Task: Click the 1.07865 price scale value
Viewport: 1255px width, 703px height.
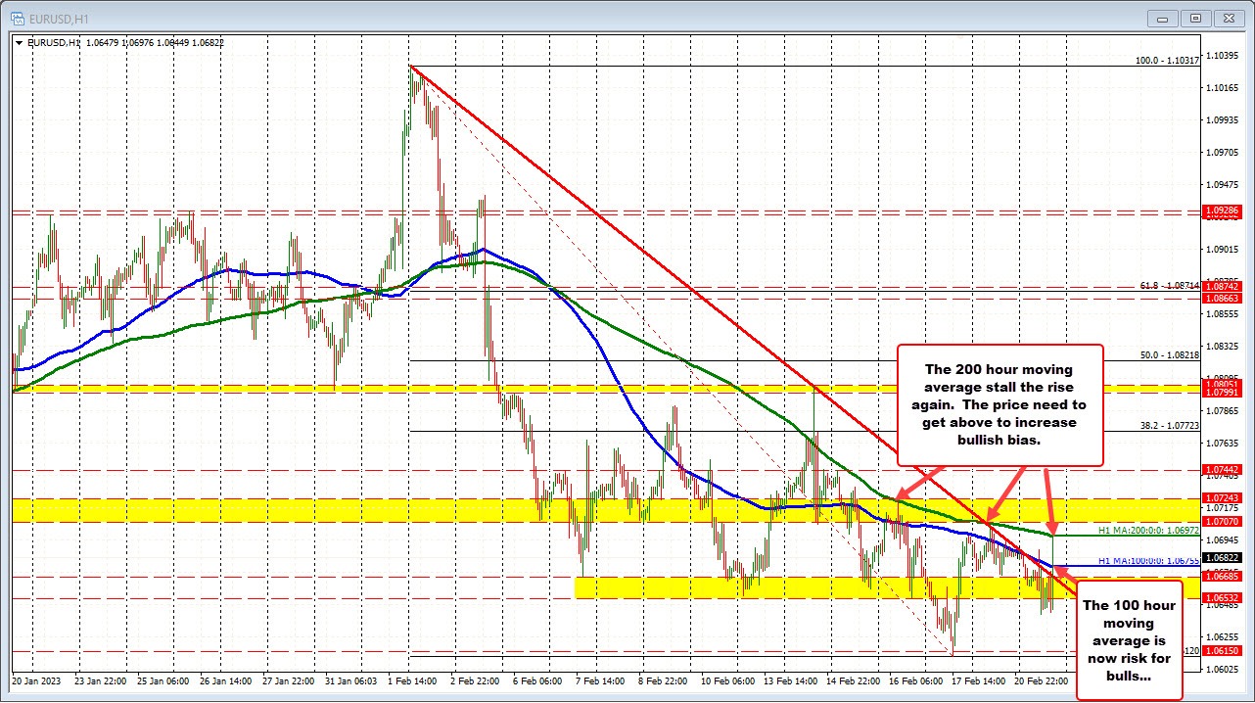Action: (x=1224, y=411)
